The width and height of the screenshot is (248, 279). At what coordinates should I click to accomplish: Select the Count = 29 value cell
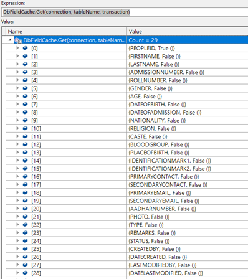188,40
